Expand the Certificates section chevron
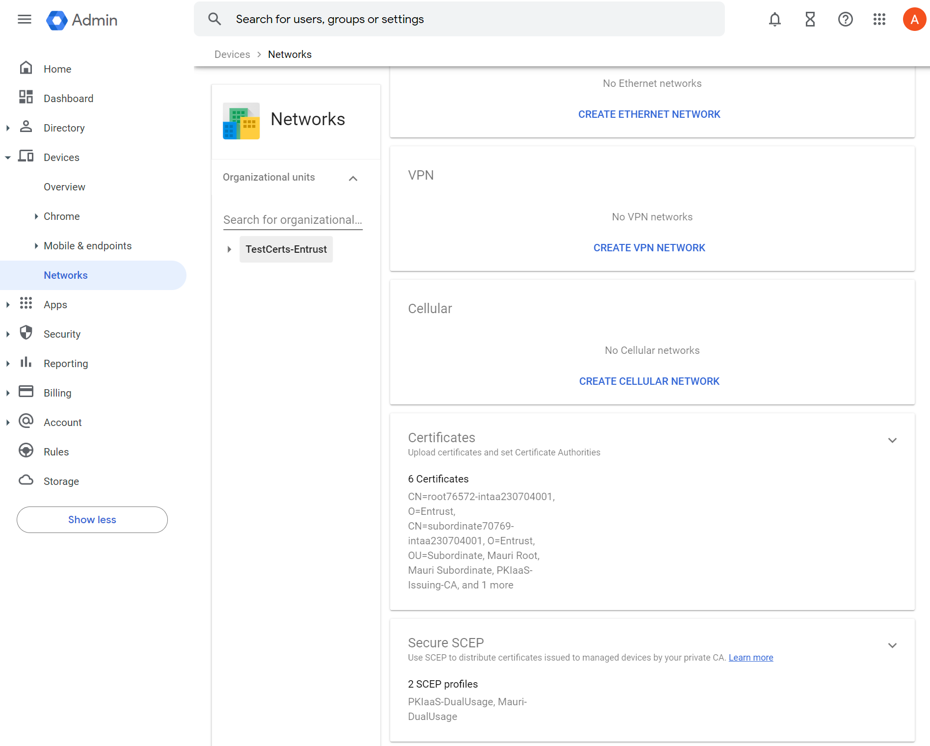 tap(892, 440)
